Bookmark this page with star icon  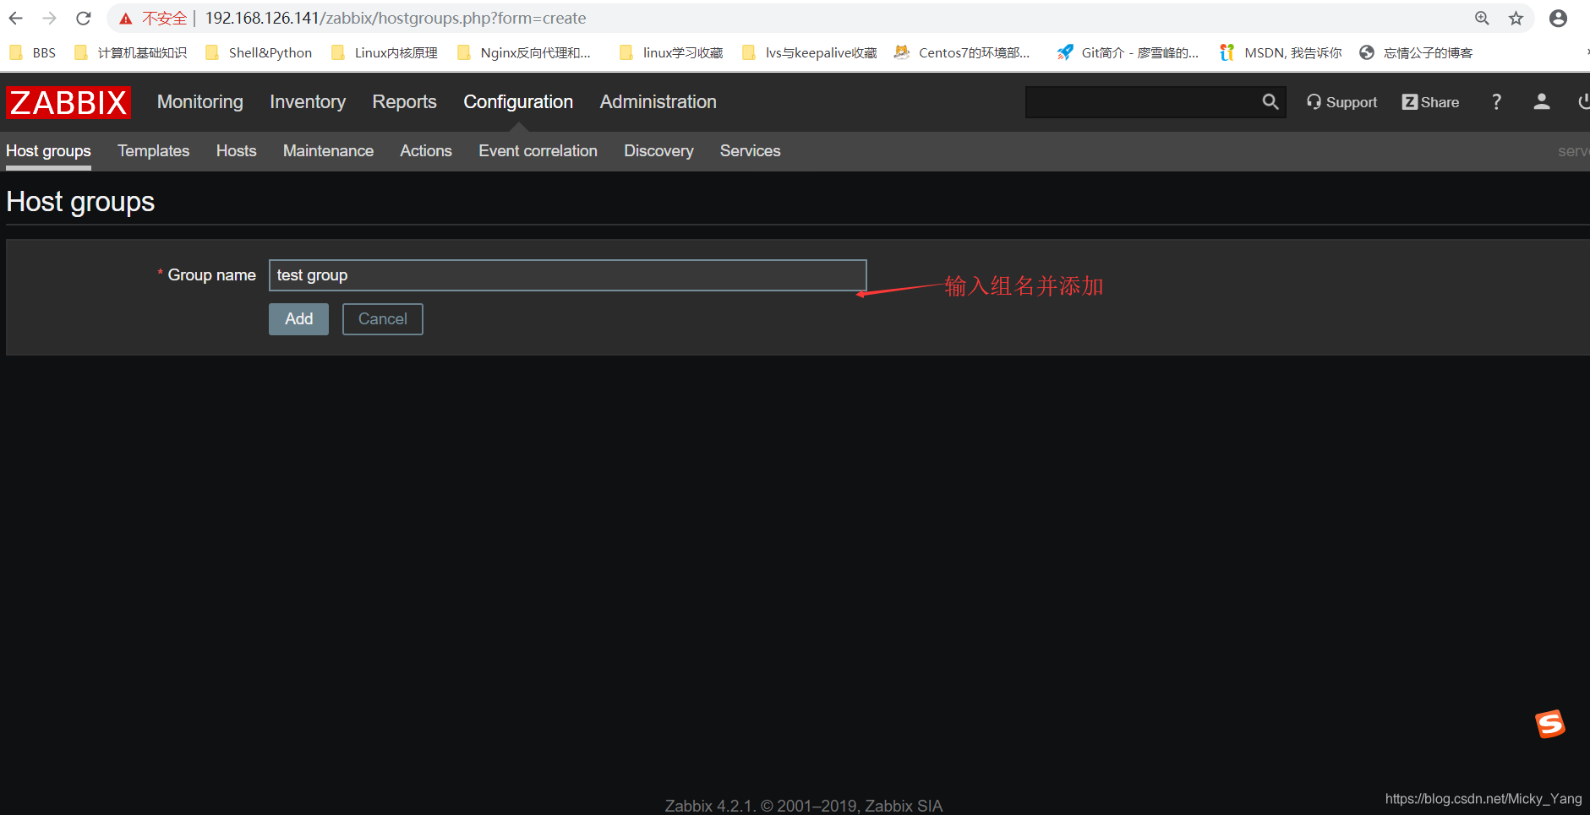coord(1516,18)
